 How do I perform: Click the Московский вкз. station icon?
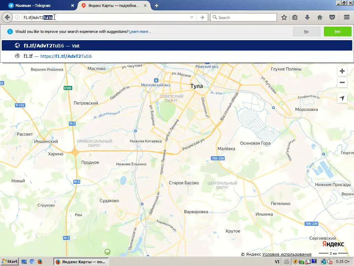point(156,80)
